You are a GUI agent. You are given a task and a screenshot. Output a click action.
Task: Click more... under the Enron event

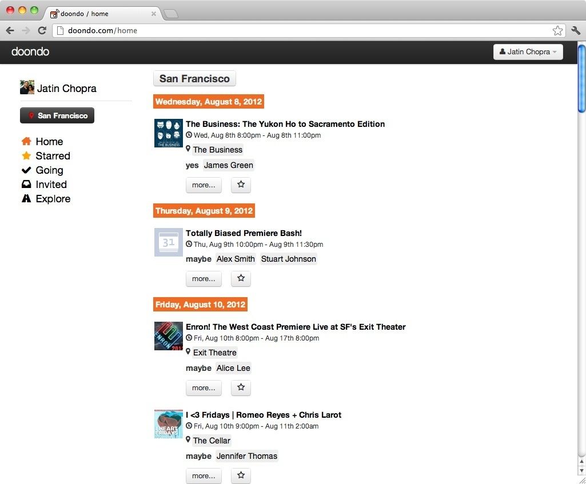pyautogui.click(x=204, y=387)
